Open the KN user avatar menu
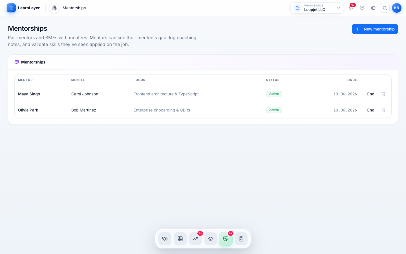This screenshot has height=254, width=406. 397,8
